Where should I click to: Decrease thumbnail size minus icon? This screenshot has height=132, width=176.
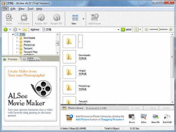coord(146,30)
